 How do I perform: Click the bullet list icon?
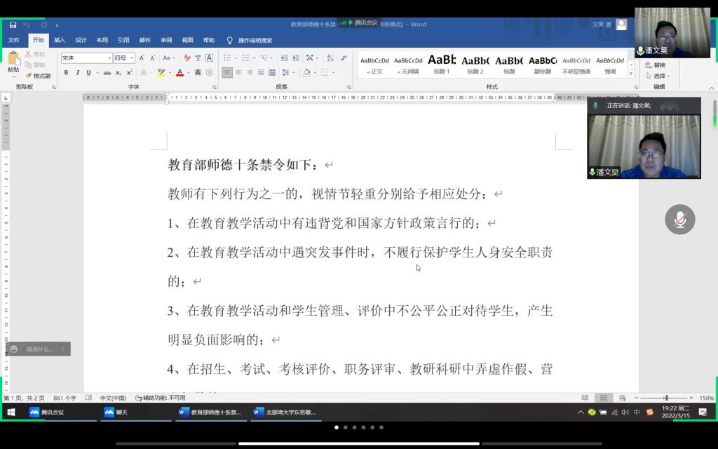click(226, 58)
